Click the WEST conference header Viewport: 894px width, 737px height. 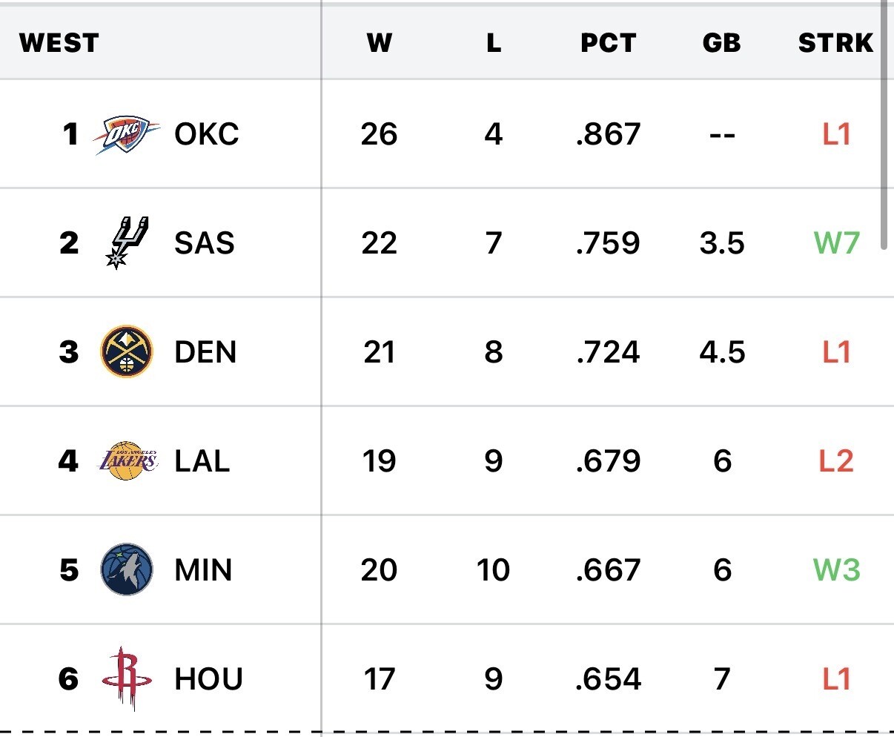click(59, 43)
